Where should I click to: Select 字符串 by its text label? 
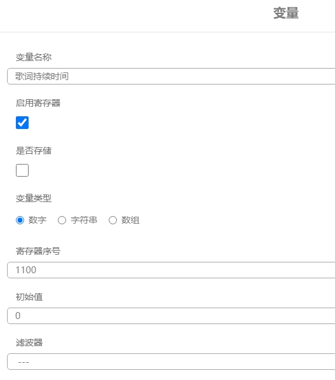84,221
